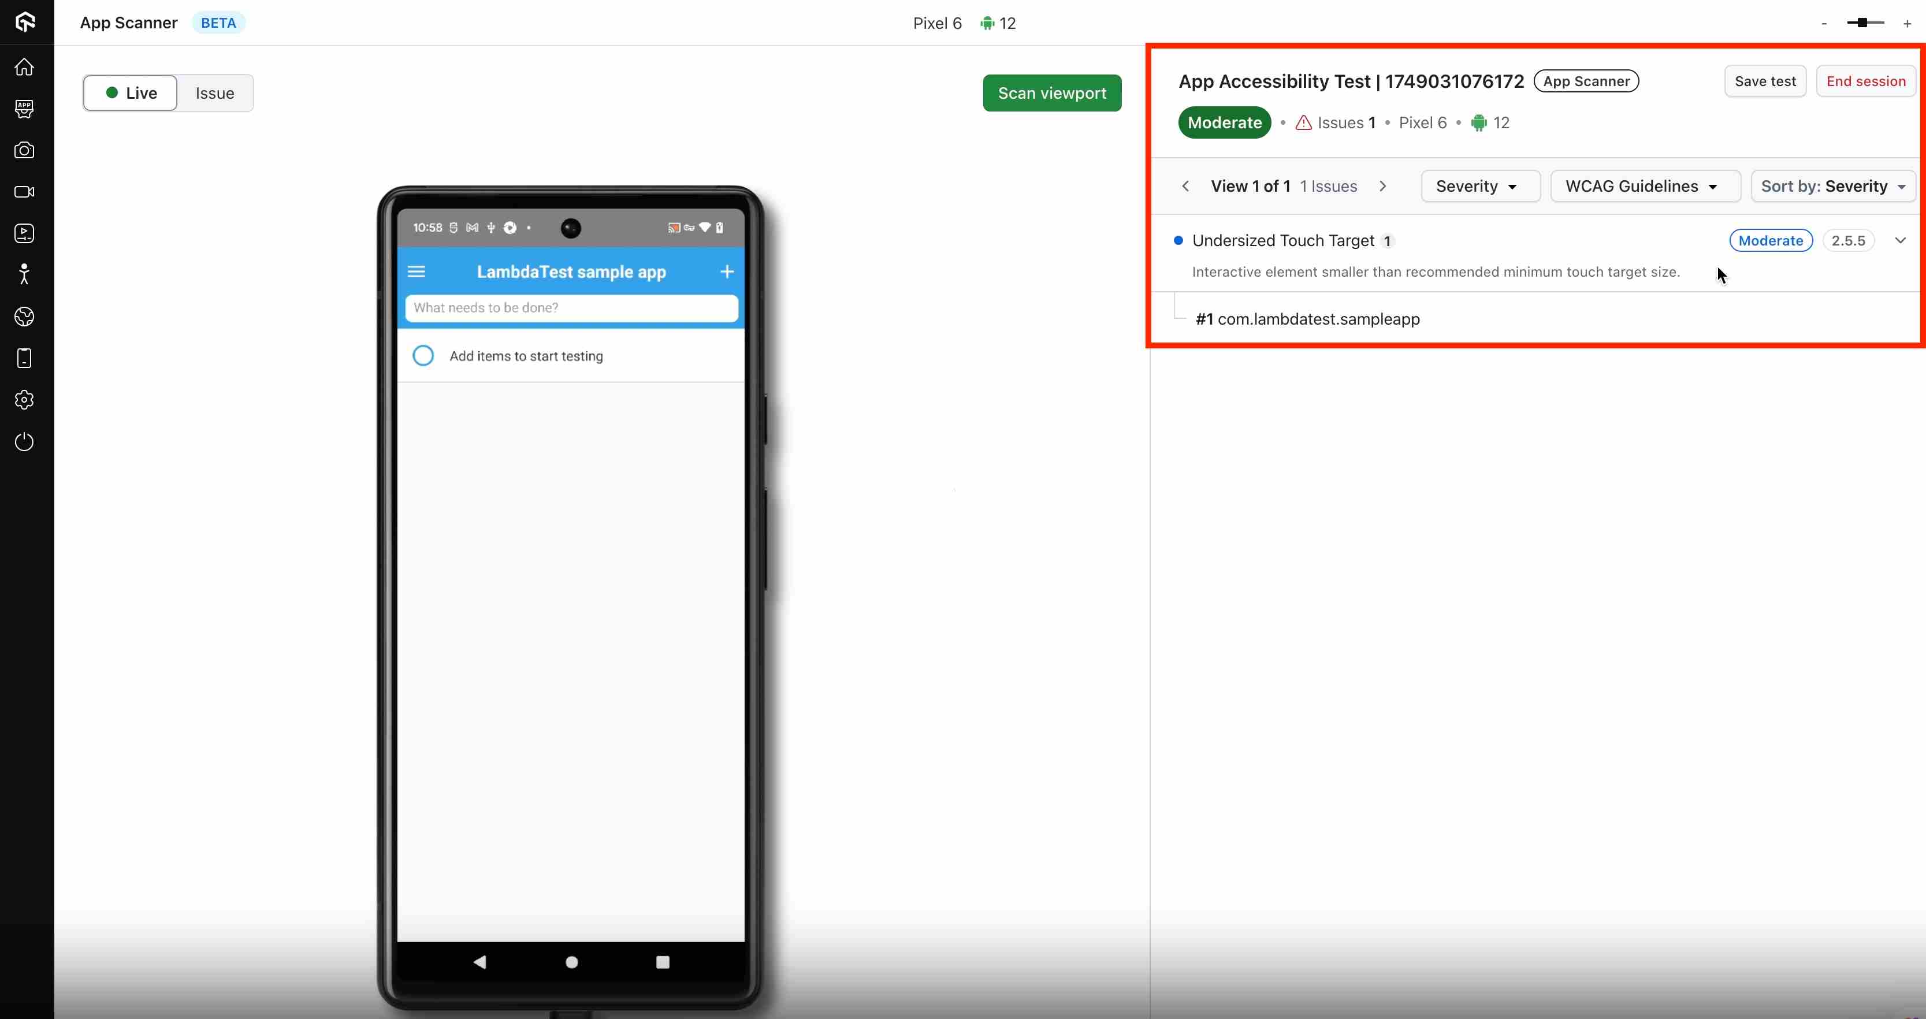This screenshot has height=1019, width=1926.
Task: Click the End session button
Action: click(1865, 81)
